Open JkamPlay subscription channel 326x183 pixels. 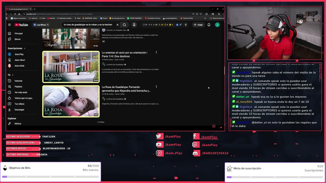pyautogui.click(x=19, y=54)
